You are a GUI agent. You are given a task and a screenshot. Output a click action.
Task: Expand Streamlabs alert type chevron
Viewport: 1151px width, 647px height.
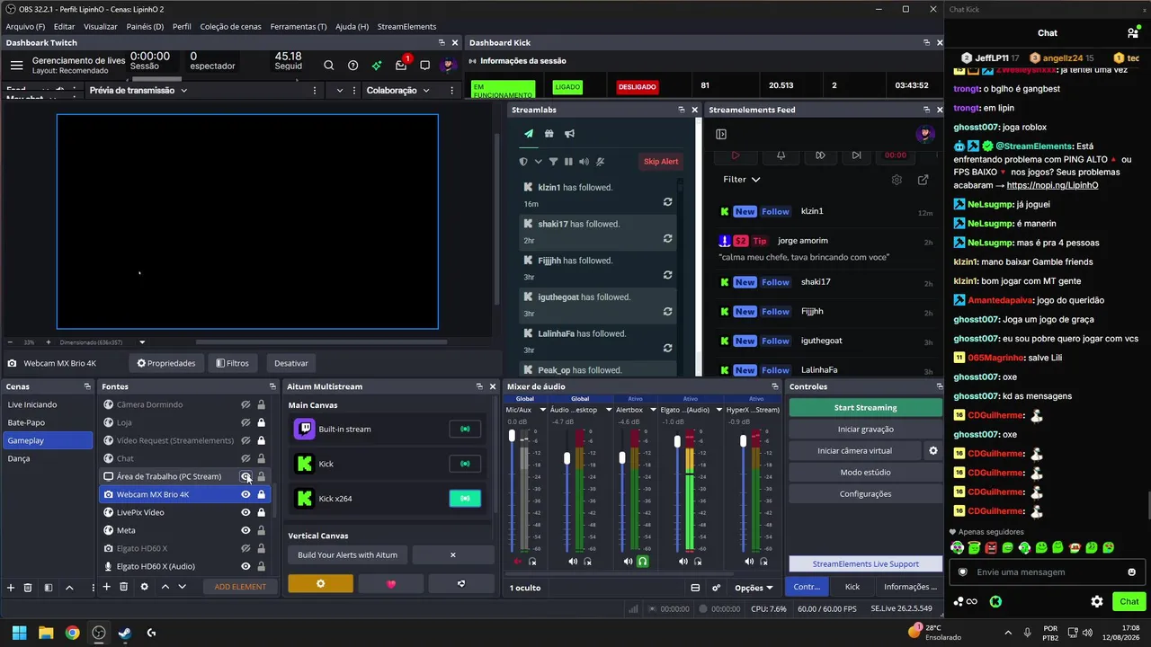pos(538,162)
